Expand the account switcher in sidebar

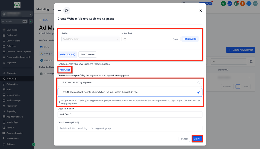coord(17,14)
